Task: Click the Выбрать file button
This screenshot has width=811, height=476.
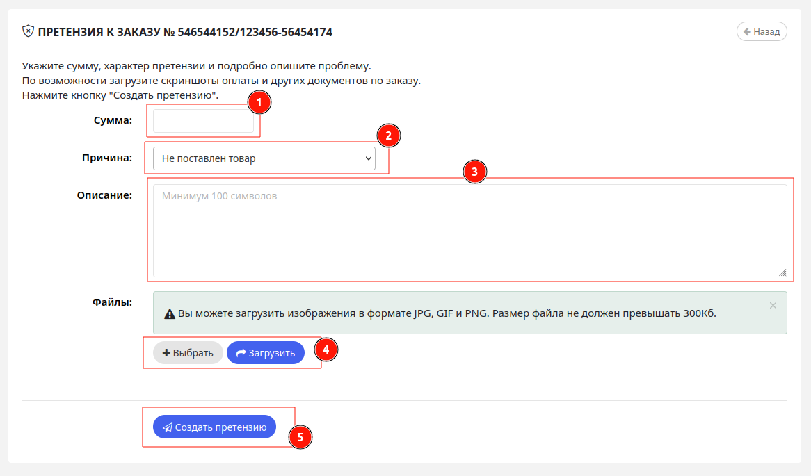Action: tap(188, 353)
